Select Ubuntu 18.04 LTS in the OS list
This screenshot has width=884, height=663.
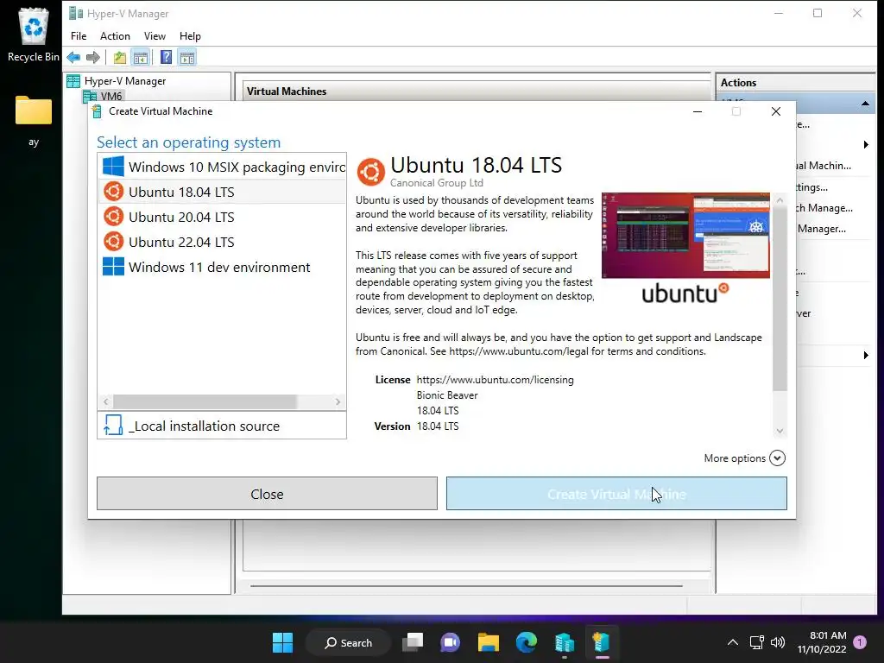[x=223, y=192]
